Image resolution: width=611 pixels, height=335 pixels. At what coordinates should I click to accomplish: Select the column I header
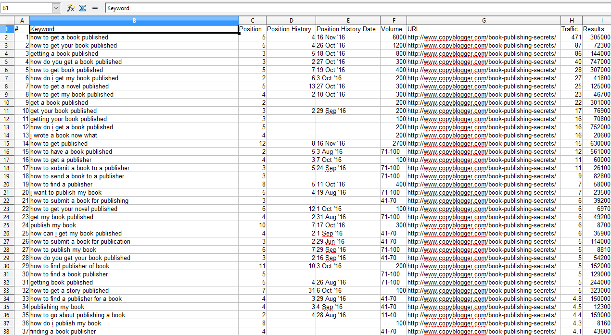597,20
